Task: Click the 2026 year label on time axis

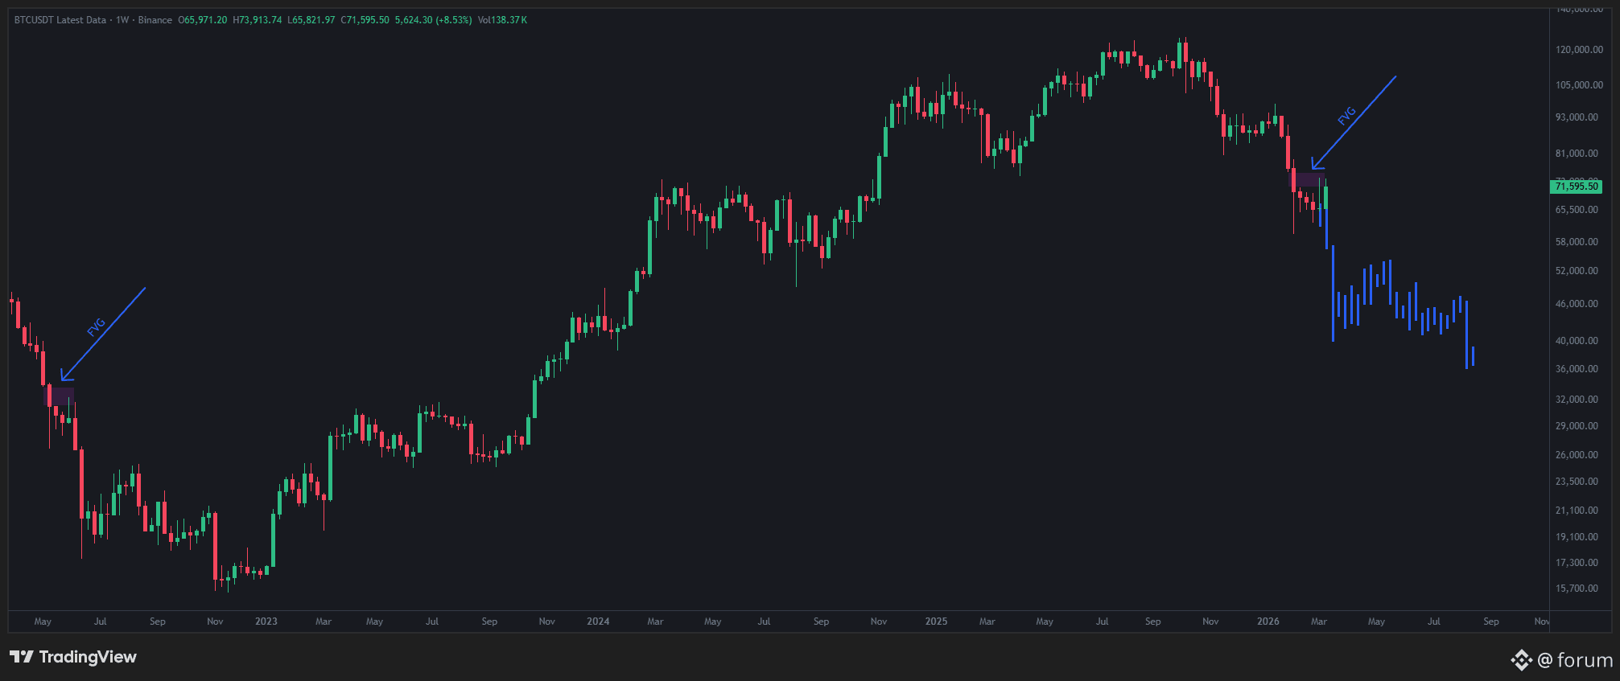Action: tap(1268, 622)
